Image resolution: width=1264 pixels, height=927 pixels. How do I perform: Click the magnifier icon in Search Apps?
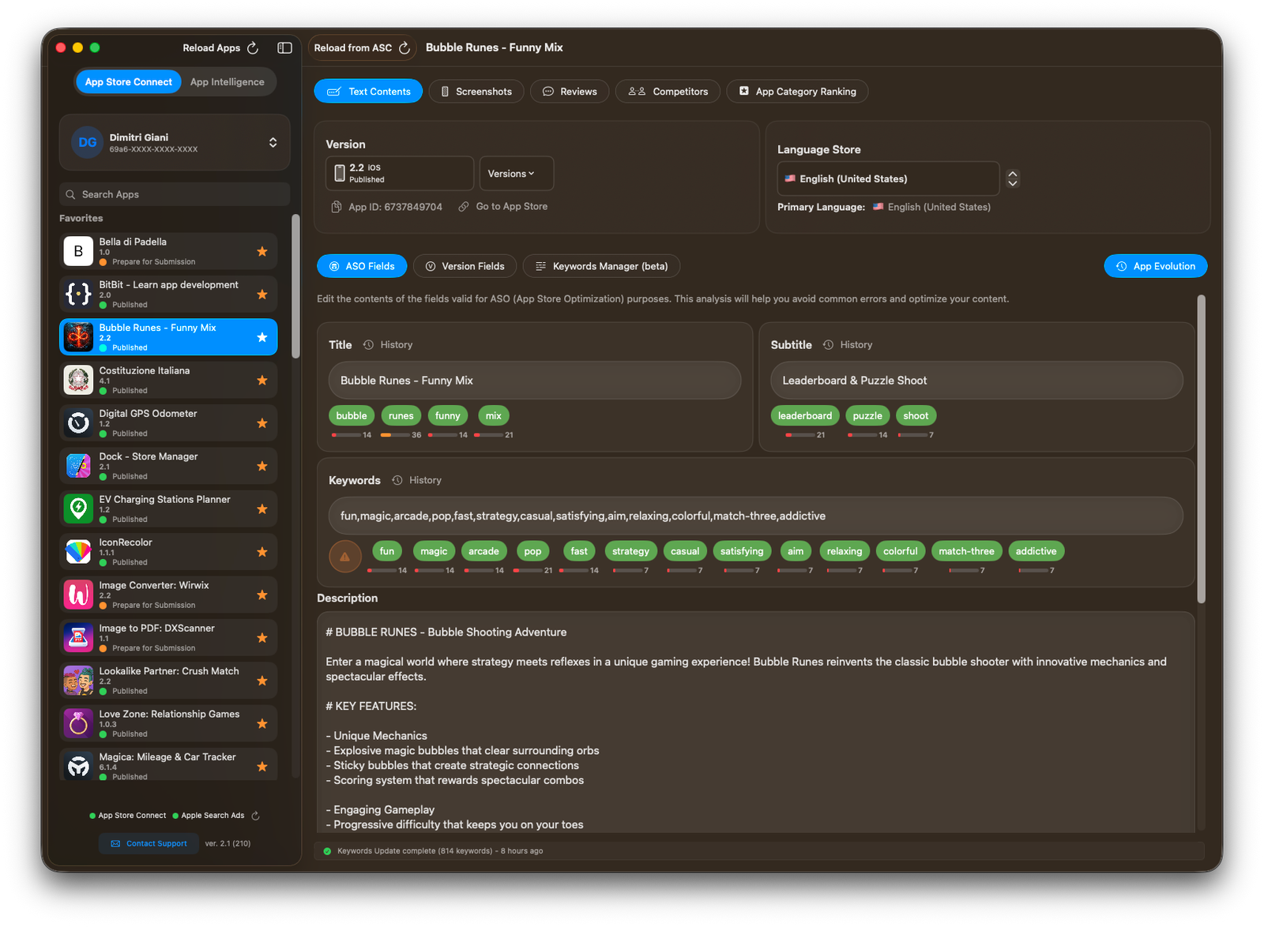[x=70, y=193]
